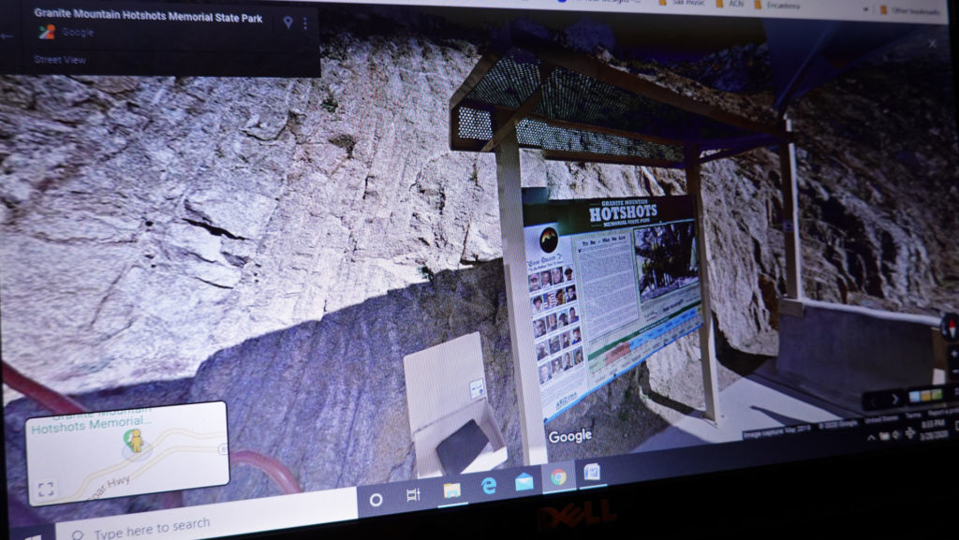Click the back arrow beside the place title

(x=7, y=36)
